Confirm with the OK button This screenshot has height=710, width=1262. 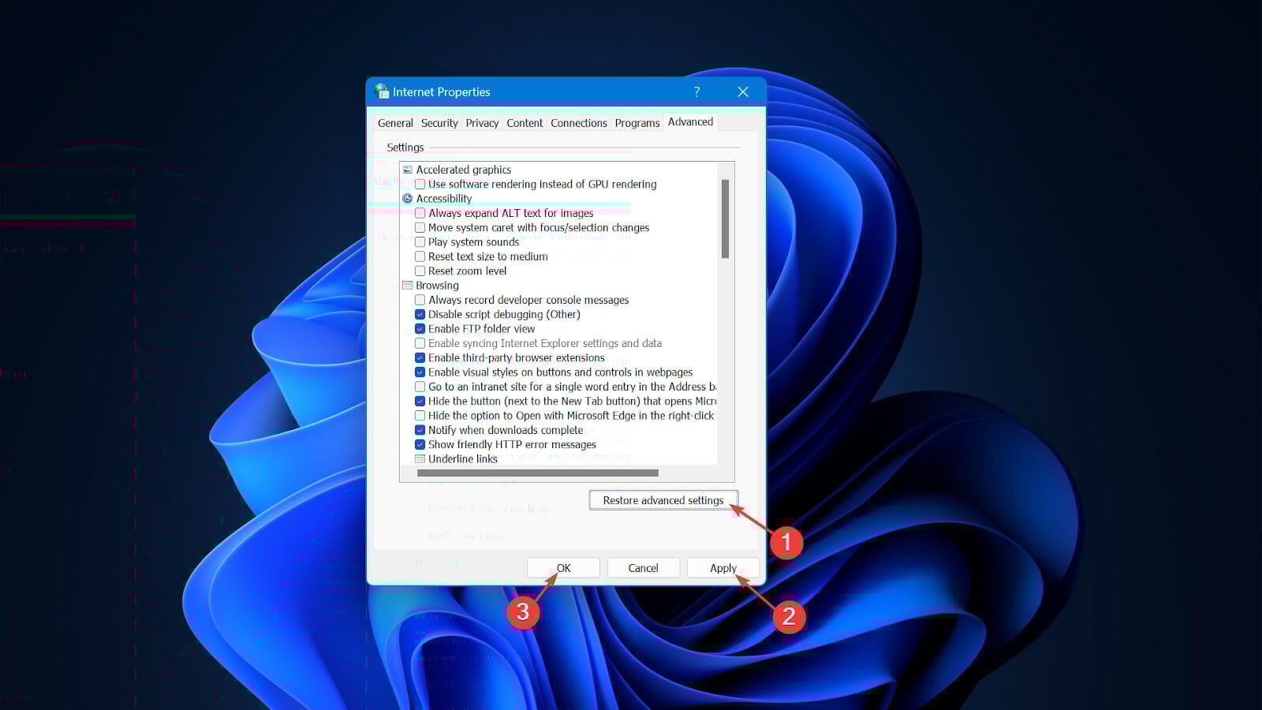coord(563,568)
